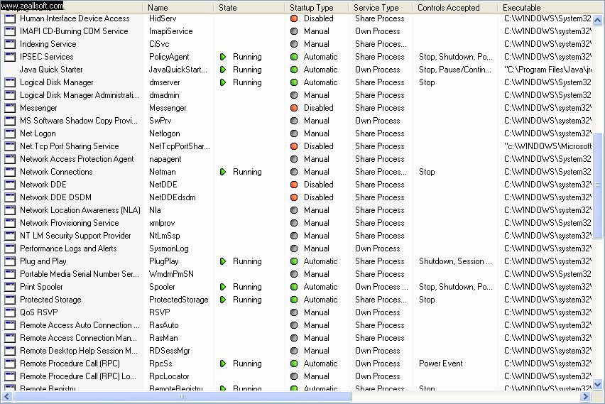Click the Power Event controls cell

(x=441, y=364)
